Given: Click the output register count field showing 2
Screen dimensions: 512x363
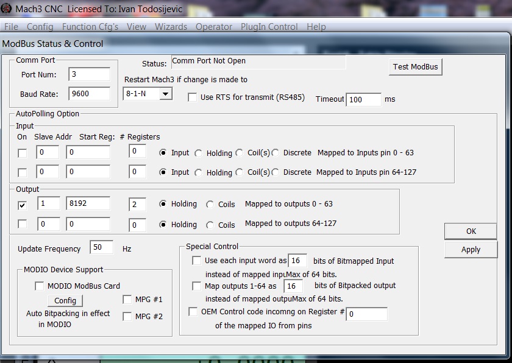Looking at the screenshot, I should click(x=138, y=205).
